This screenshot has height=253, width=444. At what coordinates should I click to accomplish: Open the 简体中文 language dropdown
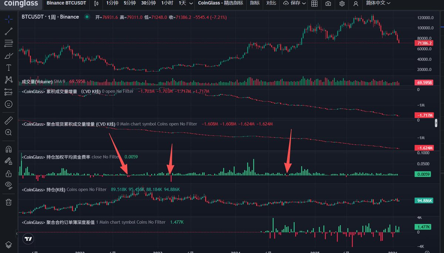click(x=378, y=3)
